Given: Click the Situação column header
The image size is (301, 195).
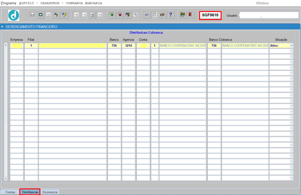Looking at the screenshot, I should click(281, 40).
